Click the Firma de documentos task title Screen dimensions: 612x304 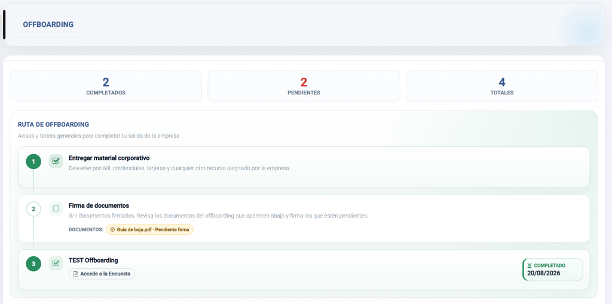pyautogui.click(x=99, y=205)
